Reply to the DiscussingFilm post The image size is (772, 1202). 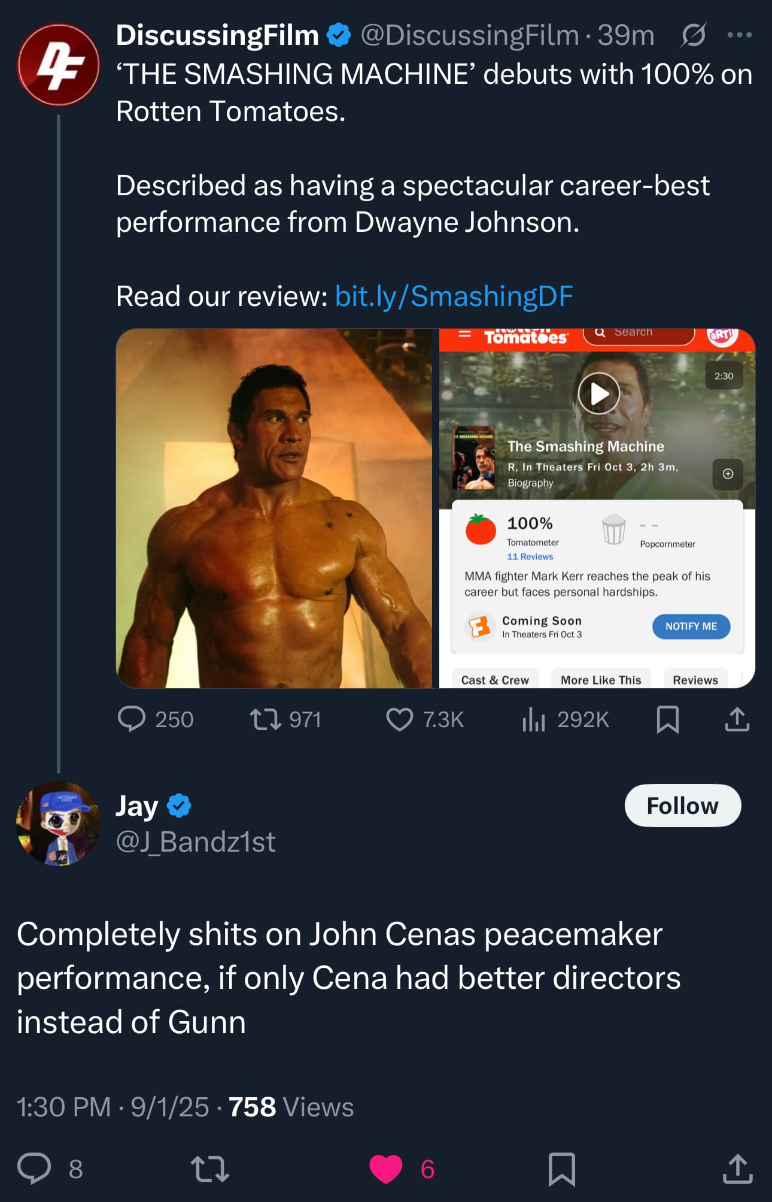[132, 719]
